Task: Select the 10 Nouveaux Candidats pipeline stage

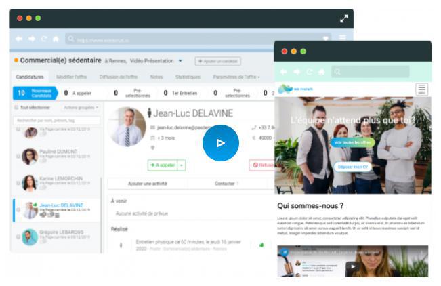Action: point(35,93)
